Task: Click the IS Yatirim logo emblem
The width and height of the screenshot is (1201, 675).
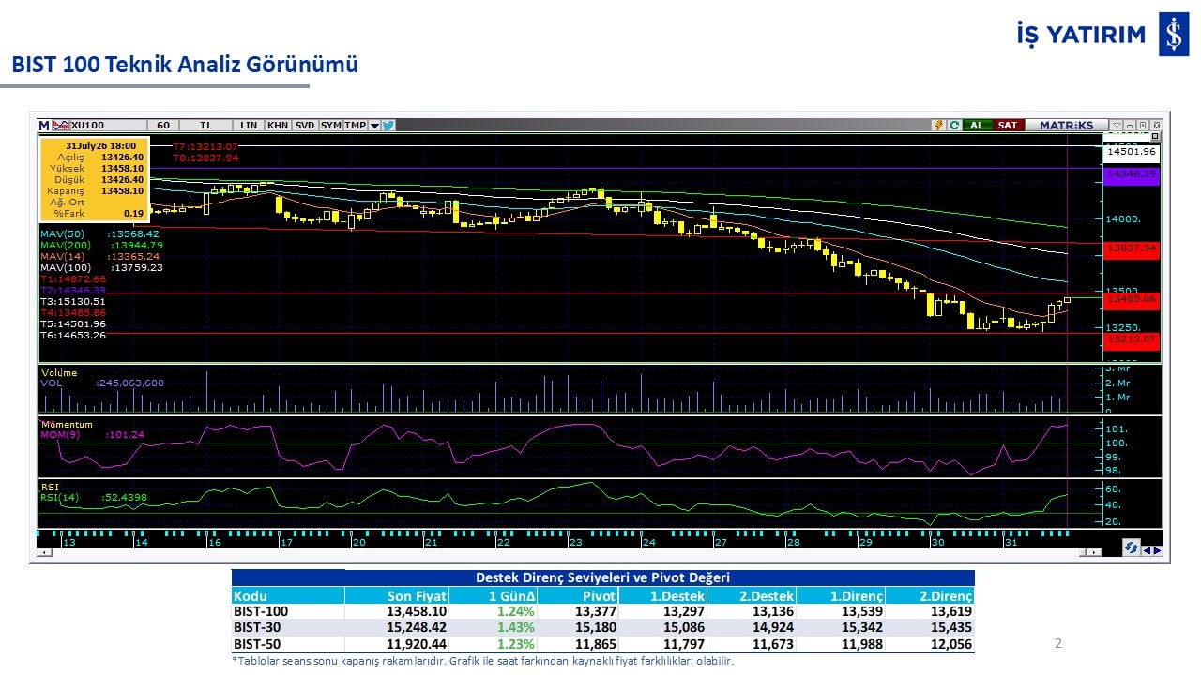Action: [x=1174, y=35]
